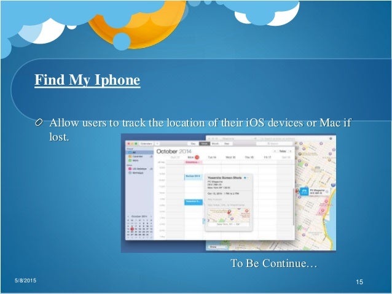
Task: Click the Calendars button in Calendar toolbar
Action: (146, 144)
